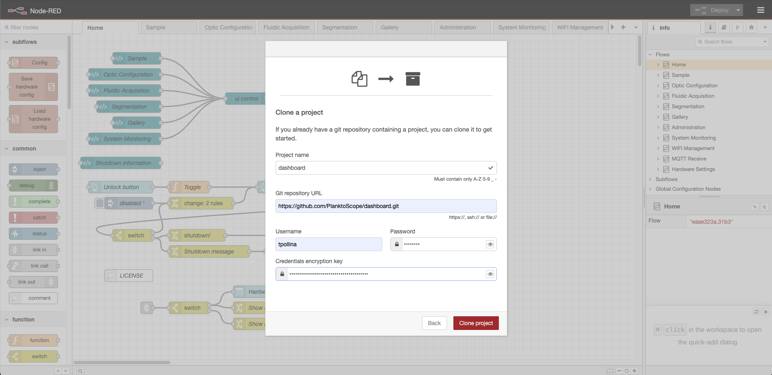Screen dimensions: 772x375
Task: Select the link call palette node
Action: tap(33, 266)
